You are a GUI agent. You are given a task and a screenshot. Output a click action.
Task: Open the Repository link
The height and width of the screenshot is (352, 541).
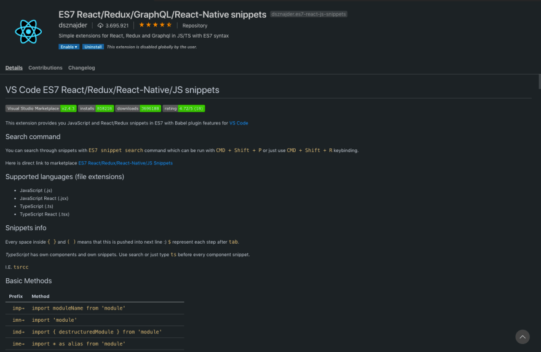tap(195, 26)
